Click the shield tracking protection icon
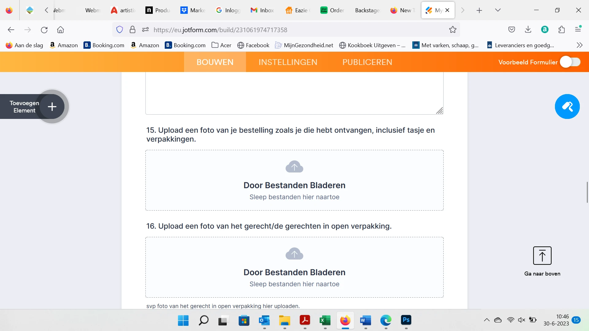The width and height of the screenshot is (589, 331). pyautogui.click(x=119, y=29)
